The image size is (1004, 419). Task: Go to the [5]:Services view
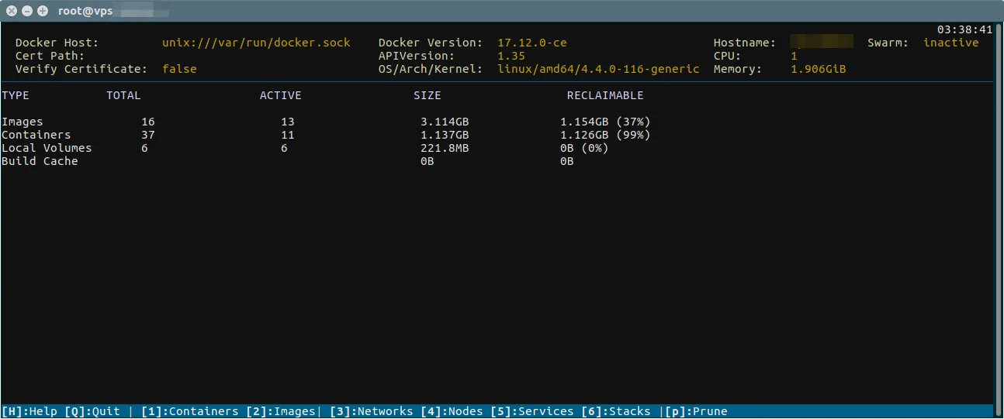[532, 411]
